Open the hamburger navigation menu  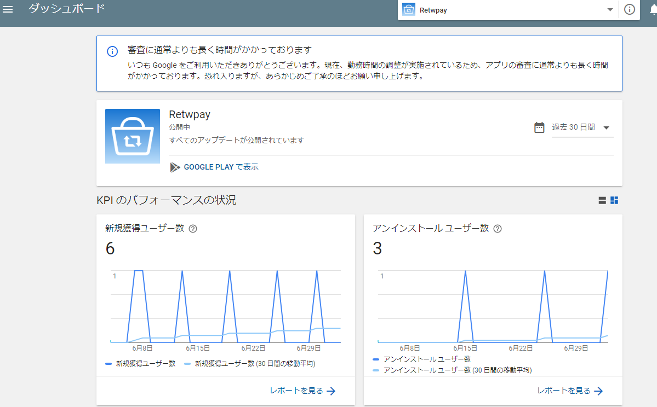tap(8, 9)
